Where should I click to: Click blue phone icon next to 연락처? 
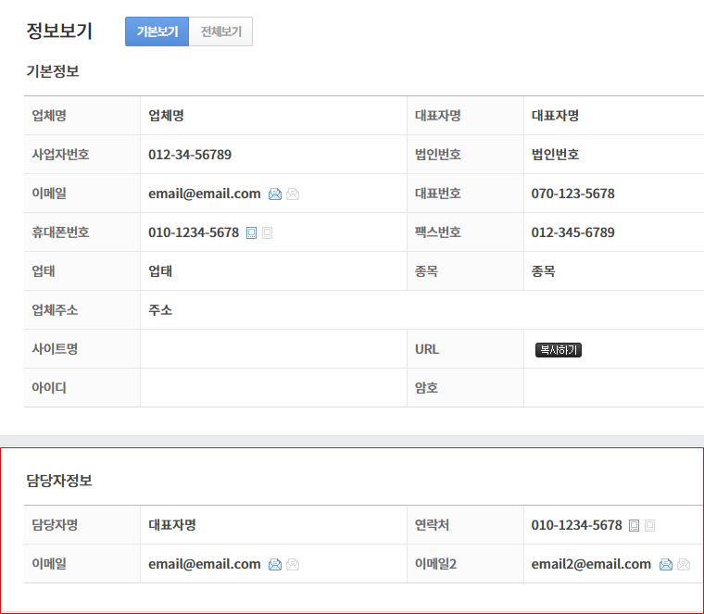tap(634, 526)
